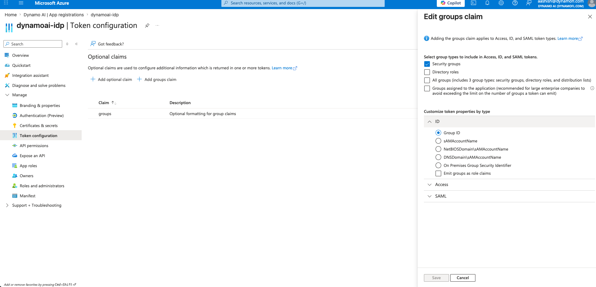Screen dimensions: 596x287
Task: Focus the sidebar Search field
Action: coord(33,44)
